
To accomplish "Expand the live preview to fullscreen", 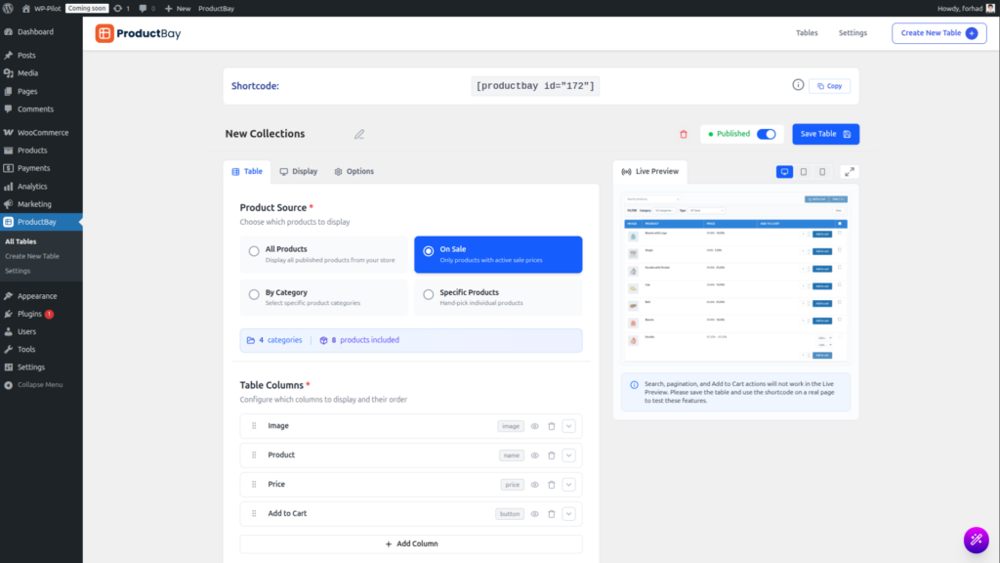I will pos(849,172).
